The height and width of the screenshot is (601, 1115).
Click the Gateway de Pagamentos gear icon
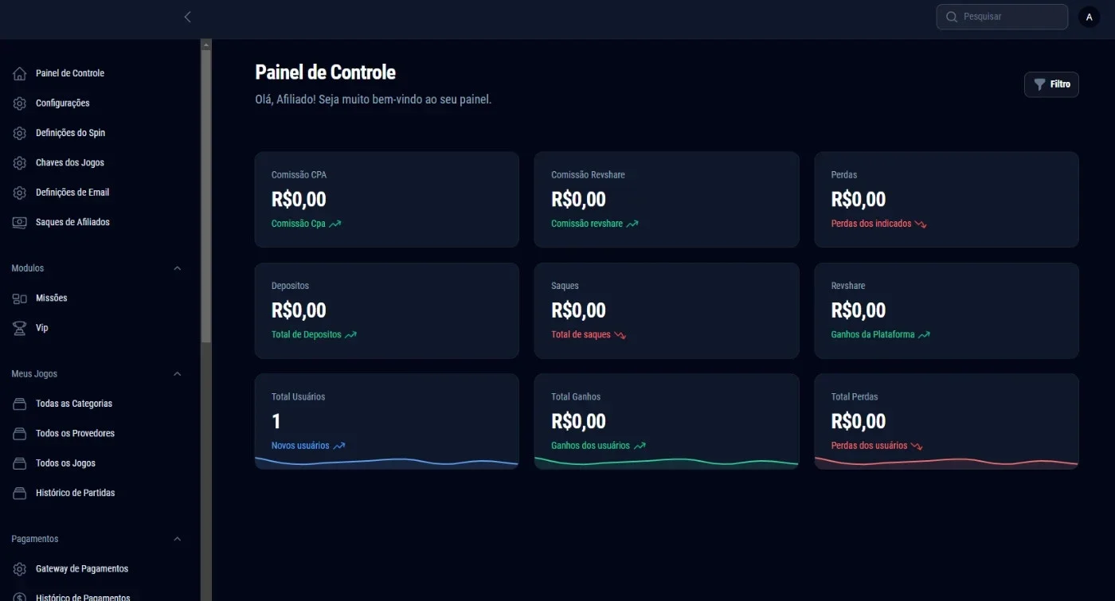click(20, 569)
